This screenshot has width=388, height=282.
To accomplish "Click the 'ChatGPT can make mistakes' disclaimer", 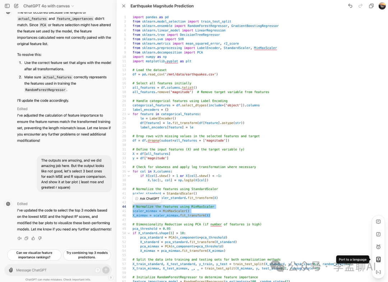I will pyautogui.click(x=58, y=279).
